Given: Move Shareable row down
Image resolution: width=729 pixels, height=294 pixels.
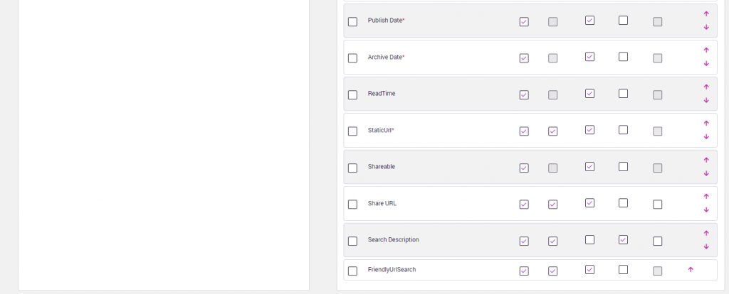Looking at the screenshot, I should coord(706,173).
